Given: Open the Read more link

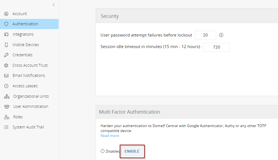Looking at the screenshot, I should (110, 136).
